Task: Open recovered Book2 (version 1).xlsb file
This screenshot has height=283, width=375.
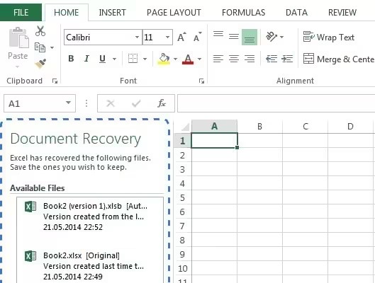Action: pyautogui.click(x=90, y=216)
